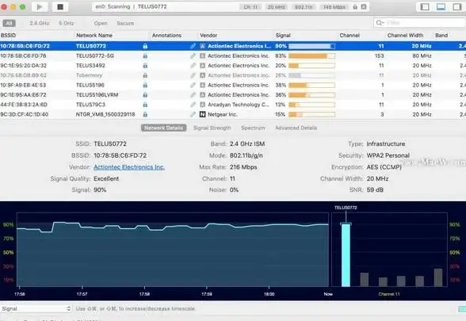
Task: Click the signal history graph area
Action: pos(173,250)
